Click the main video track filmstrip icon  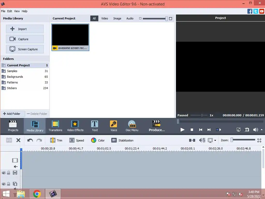tap(15, 160)
